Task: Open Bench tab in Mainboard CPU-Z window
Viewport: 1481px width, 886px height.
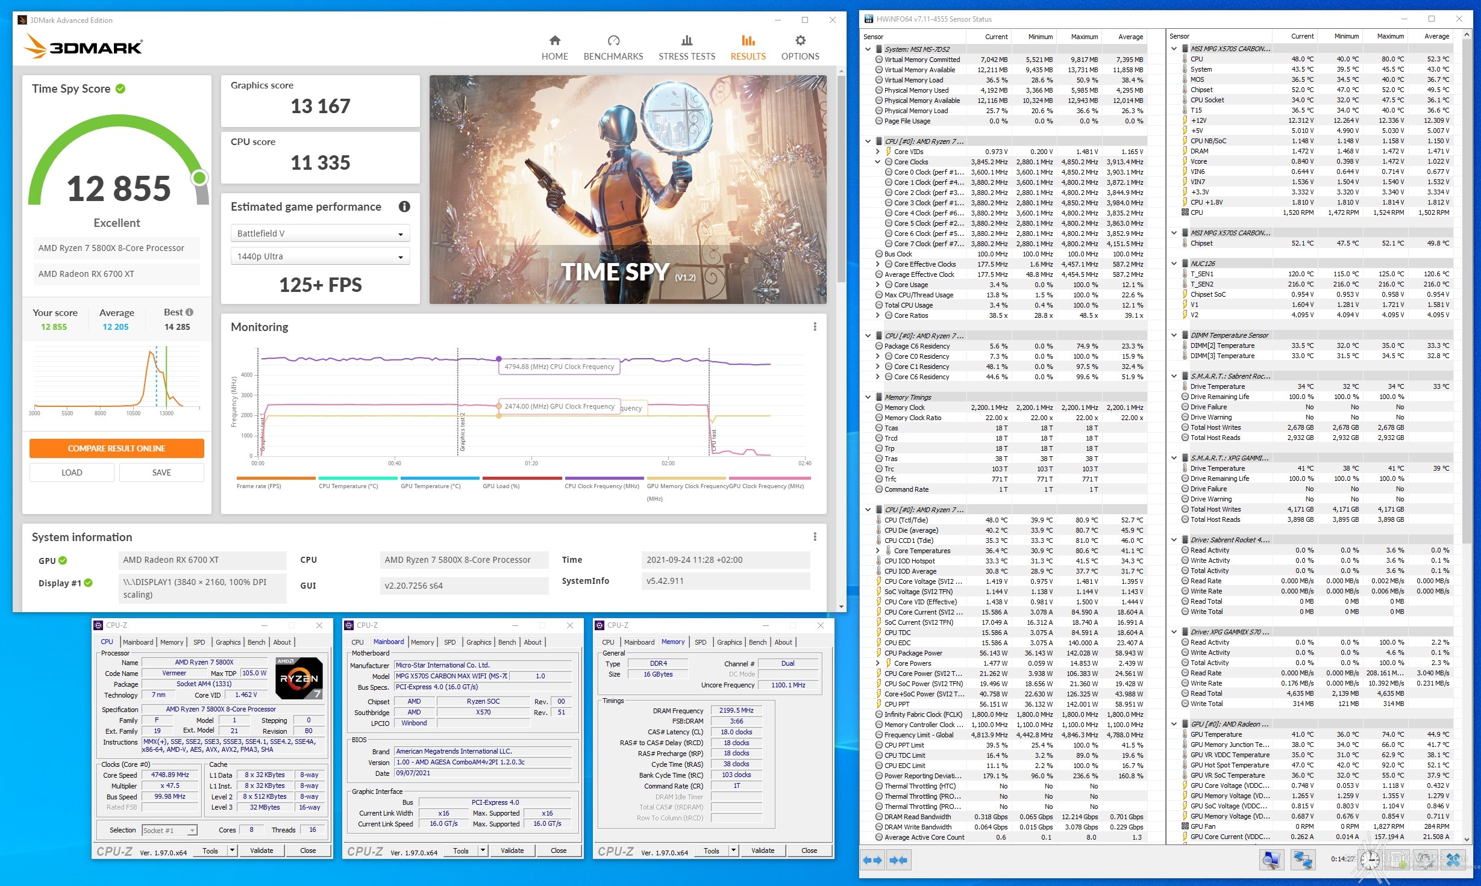Action: [x=507, y=642]
